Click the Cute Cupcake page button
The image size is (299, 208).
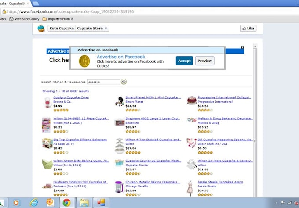click(x=62, y=29)
